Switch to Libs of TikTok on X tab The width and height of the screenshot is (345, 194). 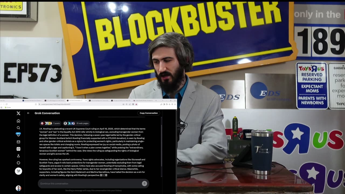coord(121,101)
